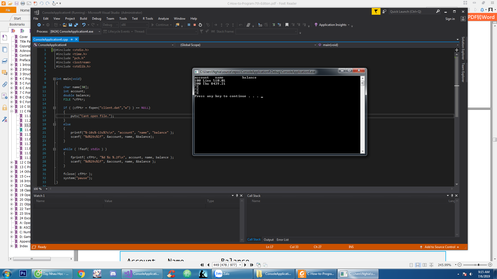Toggle auto-hide pin on Watch 1 panel
The image size is (497, 279).
point(237,196)
